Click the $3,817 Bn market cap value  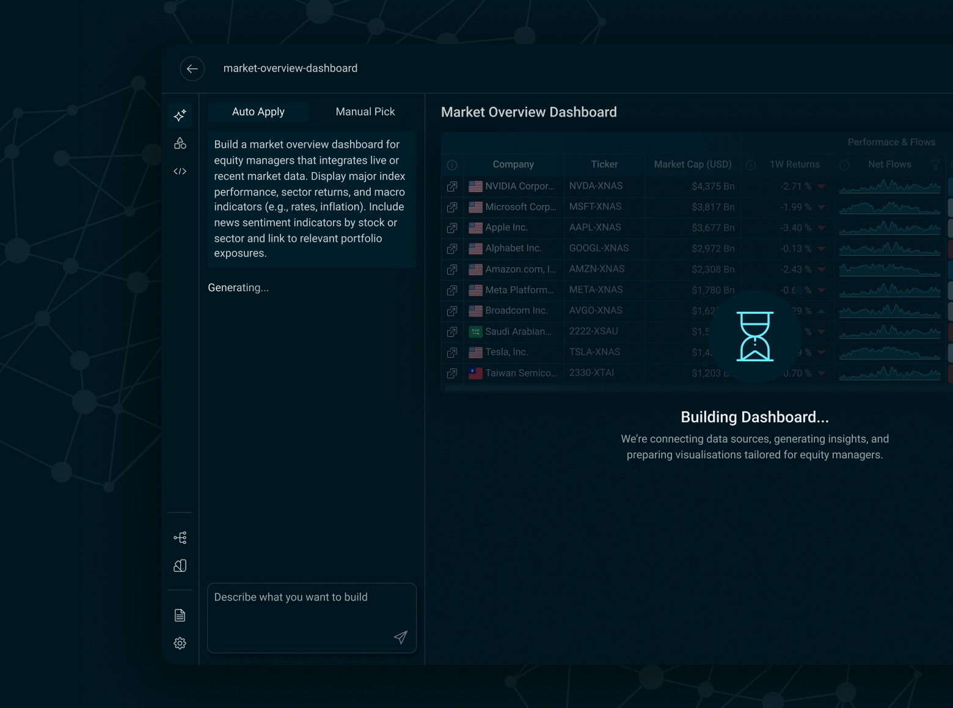[713, 207]
